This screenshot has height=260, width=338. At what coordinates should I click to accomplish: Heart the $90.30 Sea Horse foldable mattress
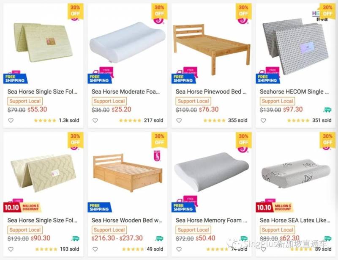coord(11,249)
